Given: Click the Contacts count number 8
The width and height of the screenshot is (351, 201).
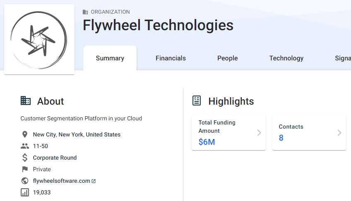Looking at the screenshot, I should tap(281, 138).
